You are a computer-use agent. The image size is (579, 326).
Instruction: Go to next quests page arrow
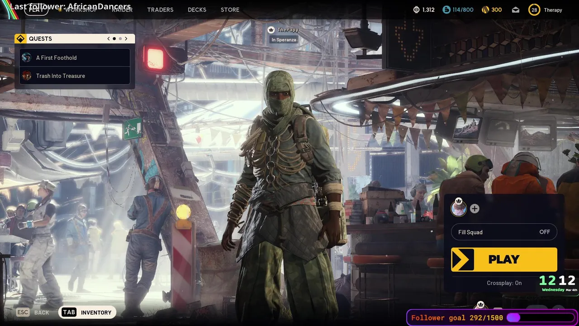(126, 38)
